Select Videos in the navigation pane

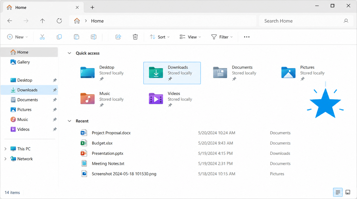29,129
